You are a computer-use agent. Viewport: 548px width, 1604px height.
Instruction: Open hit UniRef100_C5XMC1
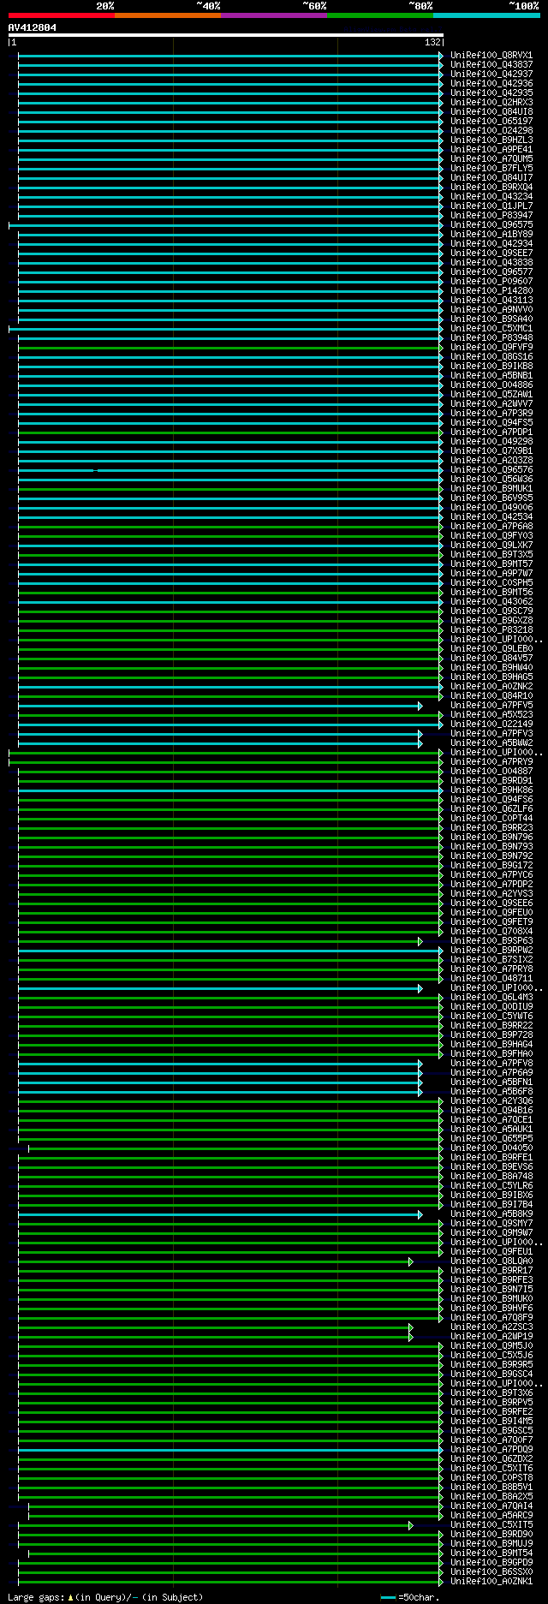[491, 328]
